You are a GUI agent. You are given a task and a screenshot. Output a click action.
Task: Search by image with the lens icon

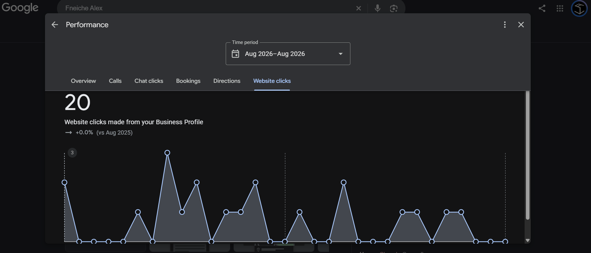click(x=393, y=8)
